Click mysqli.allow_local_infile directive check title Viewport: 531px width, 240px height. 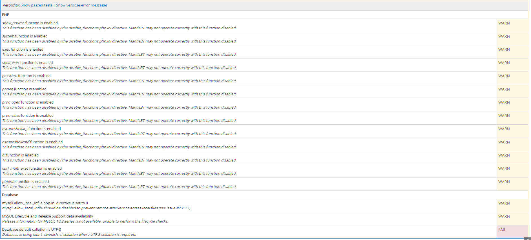[x=45, y=203]
